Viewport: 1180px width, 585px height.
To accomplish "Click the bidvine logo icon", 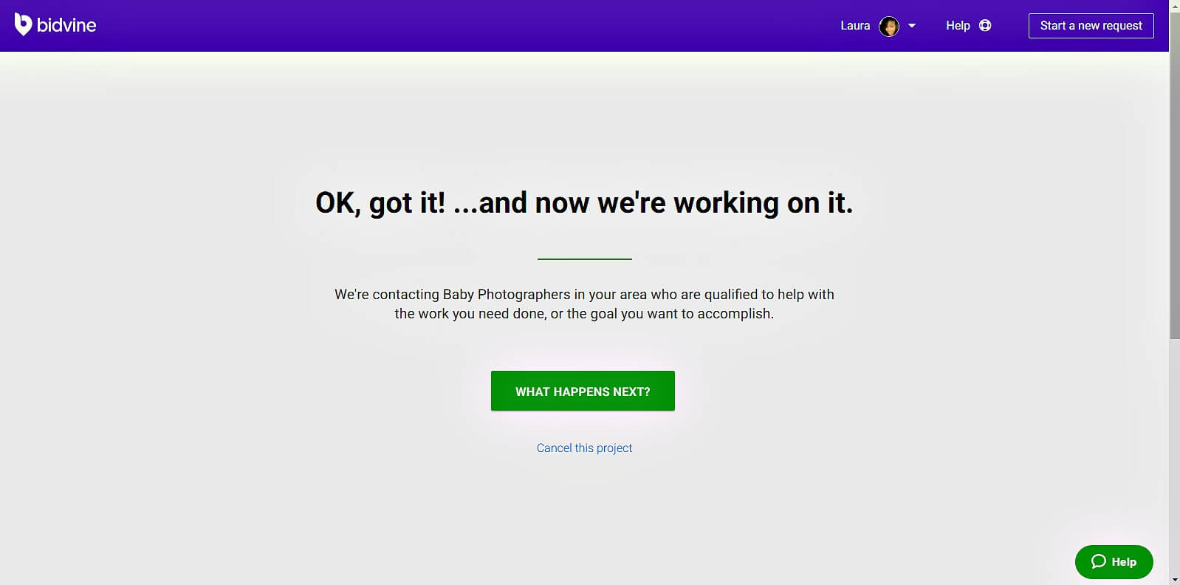I will point(23,24).
